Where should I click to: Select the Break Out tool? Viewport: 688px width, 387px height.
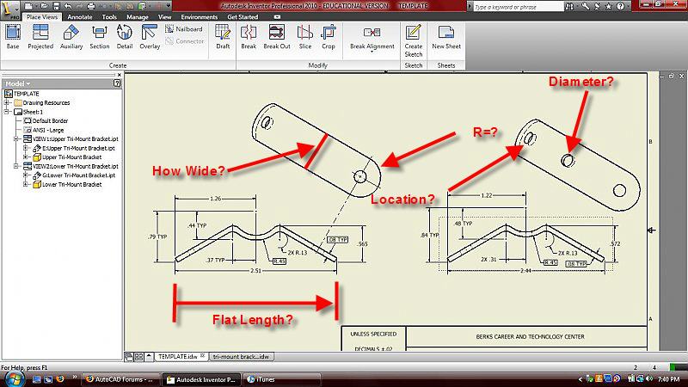pos(277,37)
